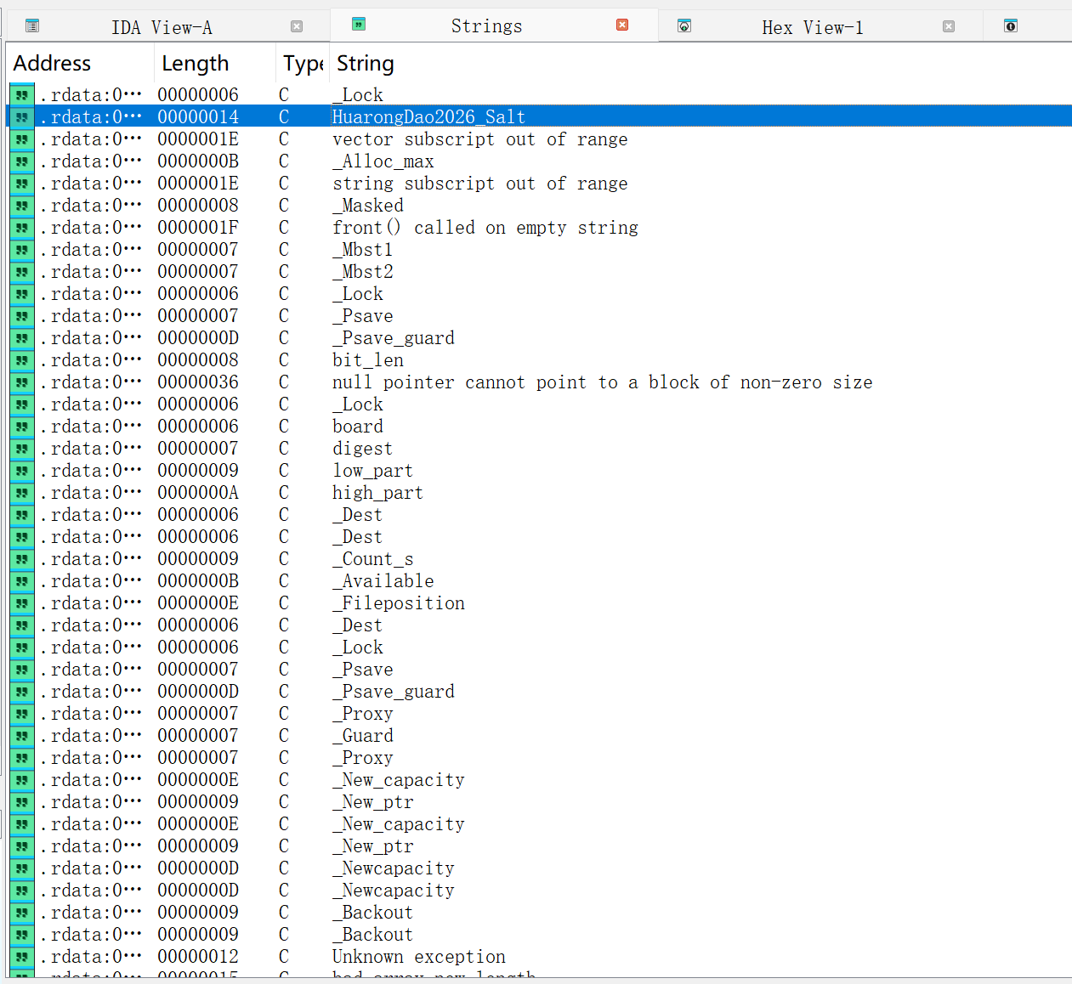The width and height of the screenshot is (1072, 984).
Task: Click the String column header
Action: 366,64
